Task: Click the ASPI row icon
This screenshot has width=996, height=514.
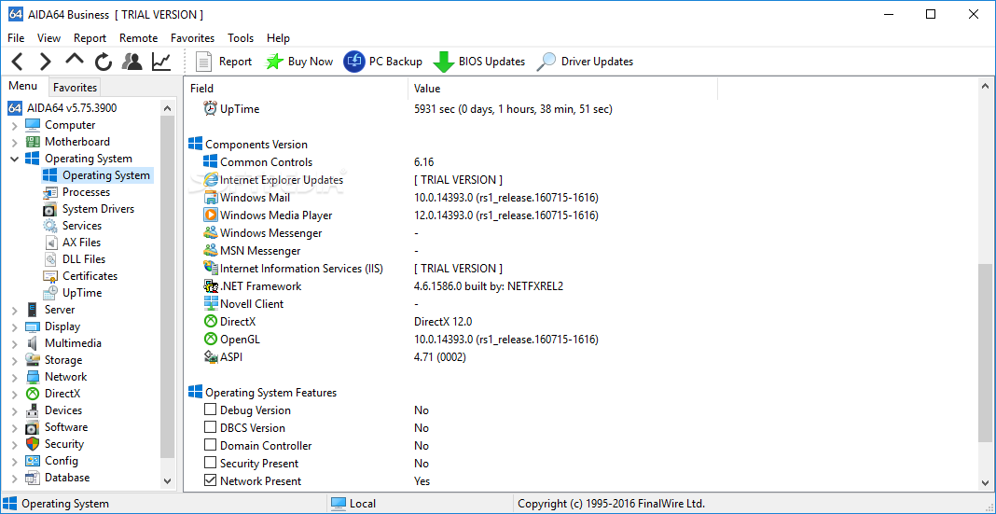Action: [x=210, y=357]
